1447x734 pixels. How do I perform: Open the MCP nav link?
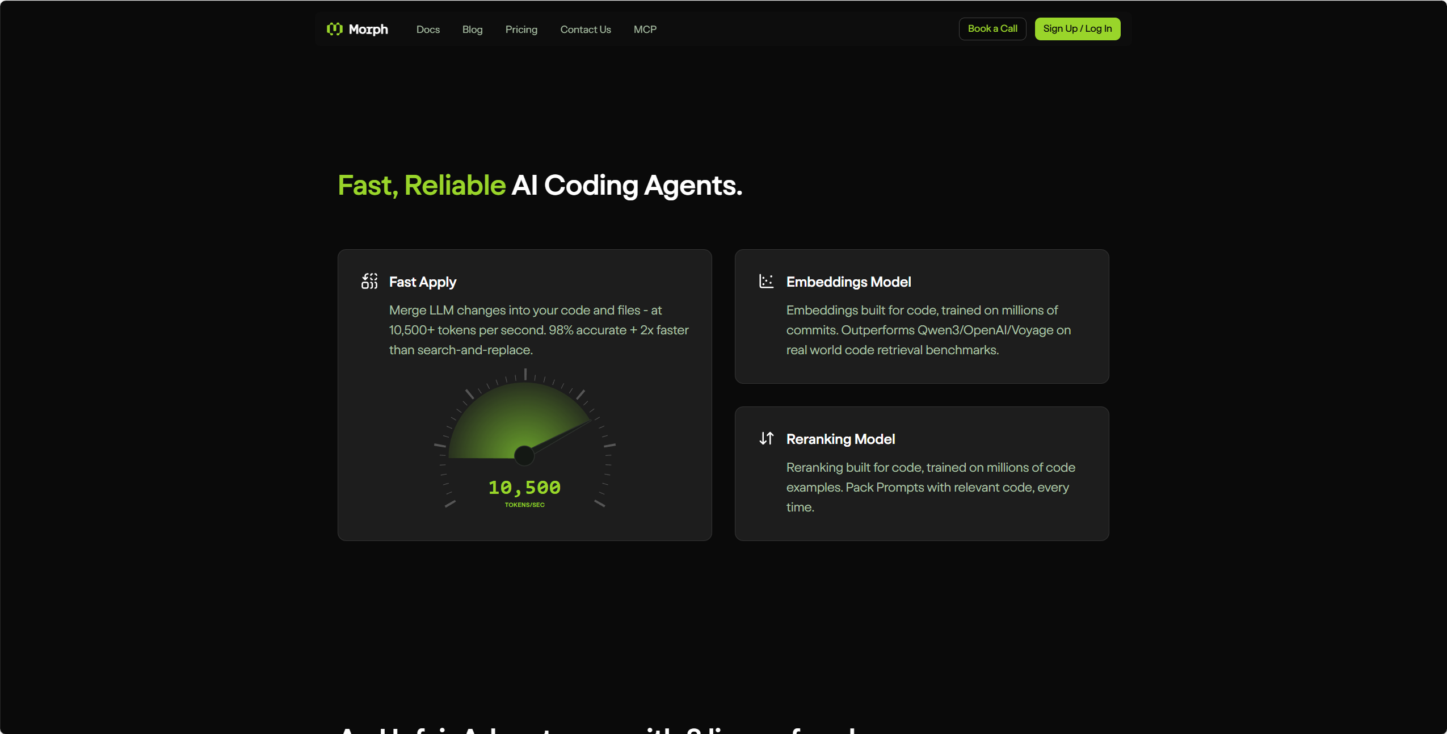coord(645,30)
